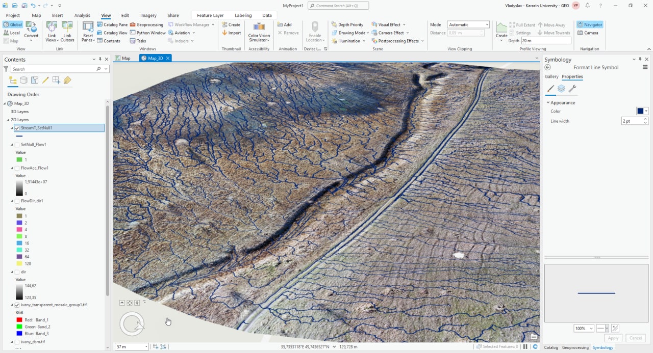Click the Convert icon in View group

coord(31,30)
